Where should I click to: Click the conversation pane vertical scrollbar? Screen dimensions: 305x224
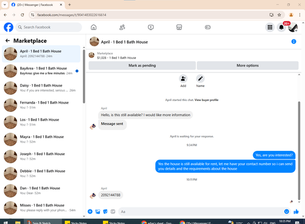(299, 150)
